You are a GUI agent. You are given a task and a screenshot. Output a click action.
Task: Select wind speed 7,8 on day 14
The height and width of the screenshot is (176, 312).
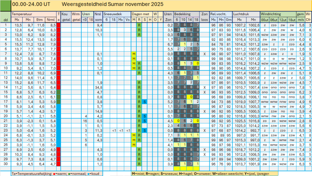(x=302, y=88)
